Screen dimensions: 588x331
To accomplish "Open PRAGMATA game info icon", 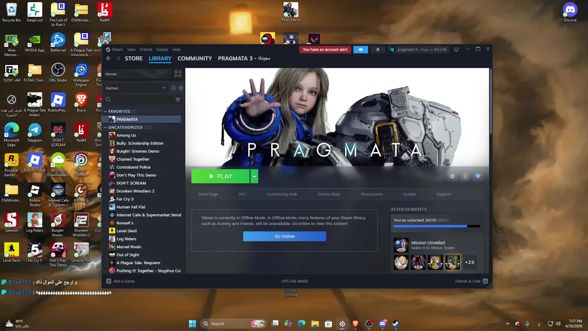I will 465,176.
